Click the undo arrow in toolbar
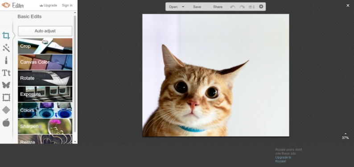 point(233,7)
